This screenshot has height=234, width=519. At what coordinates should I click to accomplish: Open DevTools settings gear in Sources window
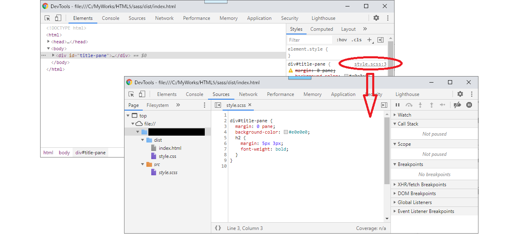tap(460, 94)
